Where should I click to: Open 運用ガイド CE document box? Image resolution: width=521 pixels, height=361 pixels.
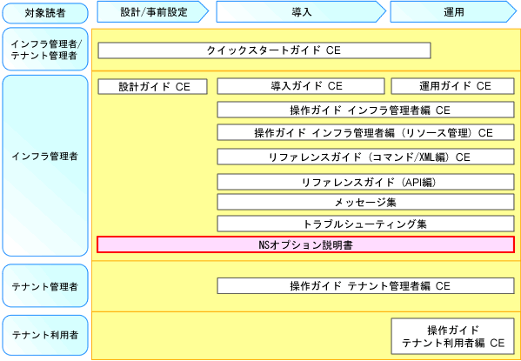453,86
